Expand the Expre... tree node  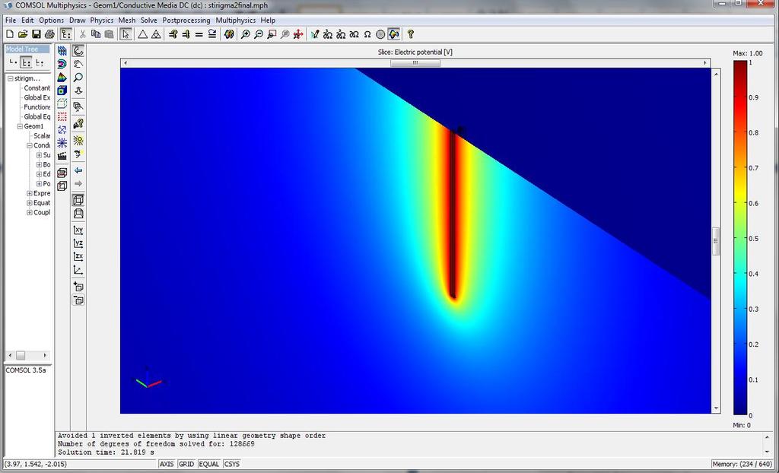pos(30,193)
